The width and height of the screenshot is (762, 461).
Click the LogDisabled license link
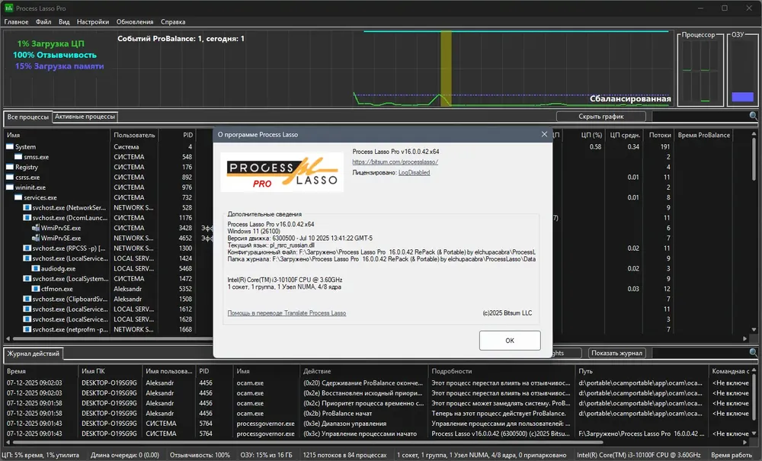click(x=414, y=172)
